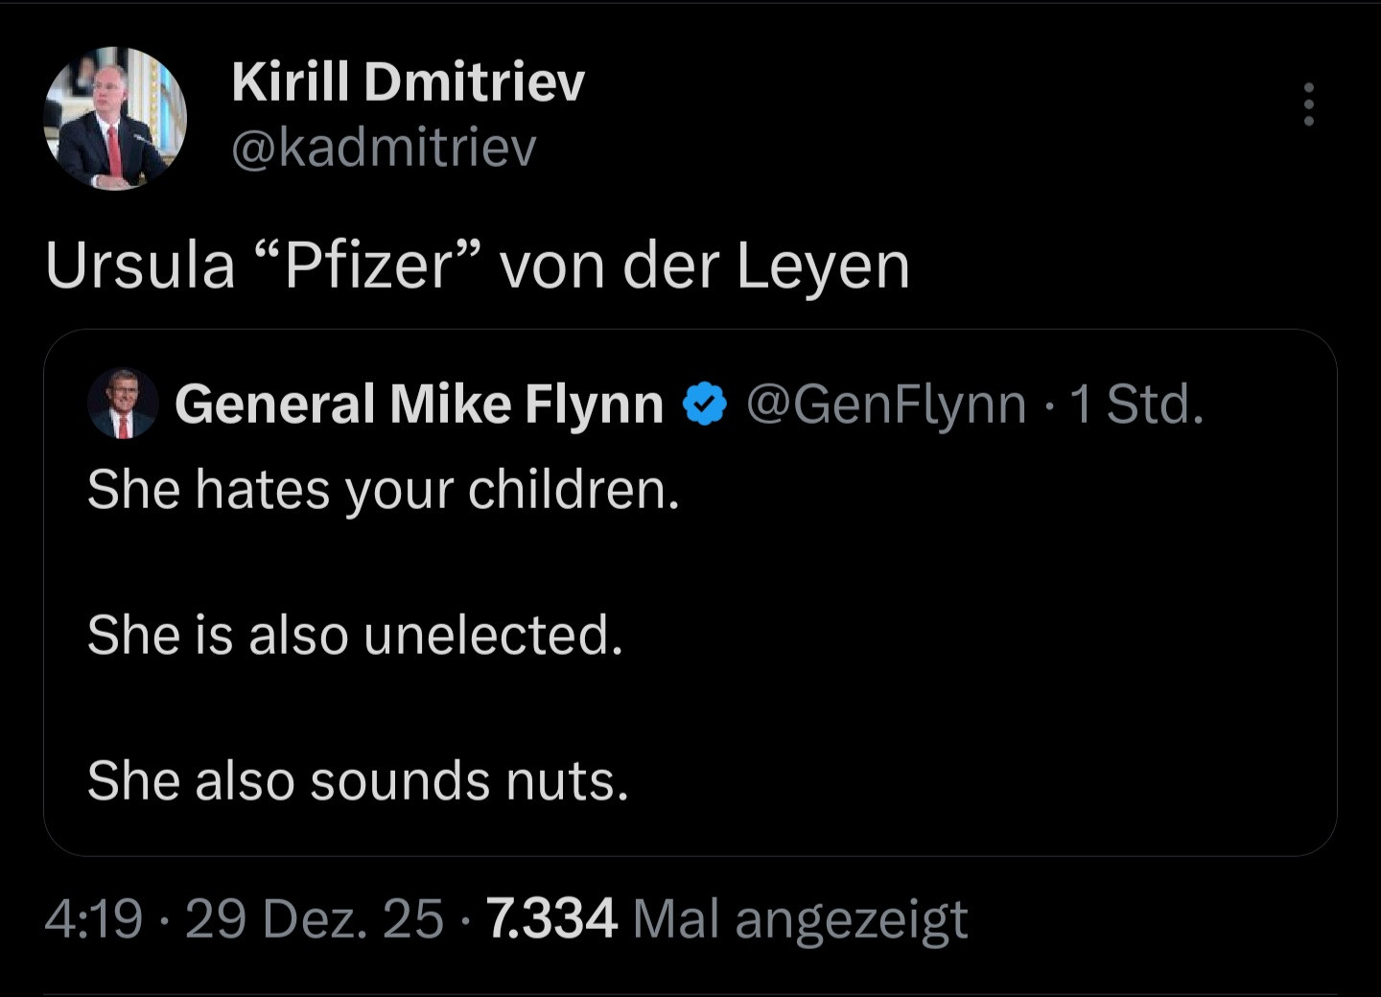Click the word "Ursula" in the post
Viewport: 1381px width, 997px height.
click(140, 266)
